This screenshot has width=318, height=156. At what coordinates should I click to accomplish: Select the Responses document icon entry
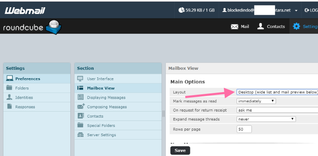coord(9,107)
